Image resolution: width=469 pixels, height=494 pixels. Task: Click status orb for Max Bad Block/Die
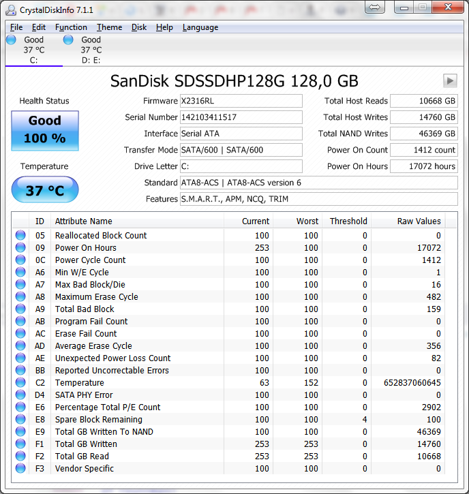click(20, 285)
